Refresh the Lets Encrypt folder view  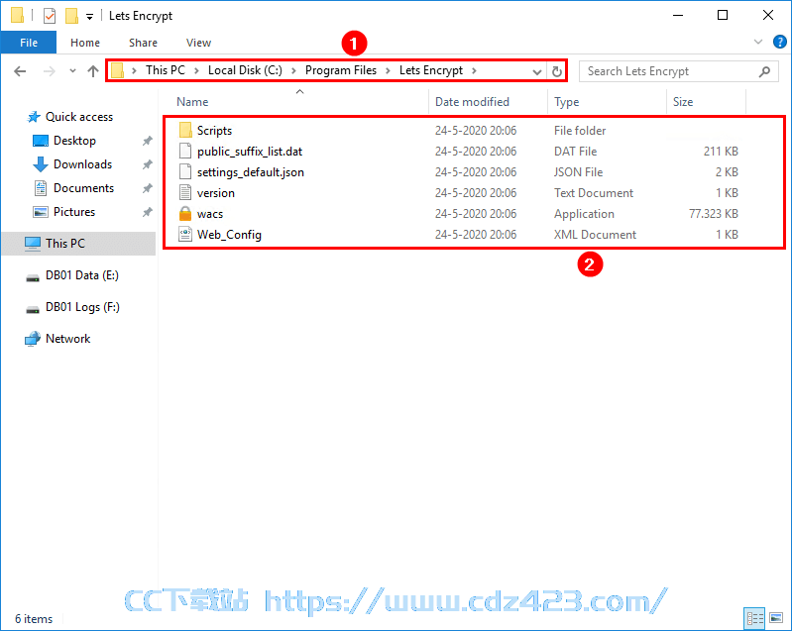click(557, 71)
